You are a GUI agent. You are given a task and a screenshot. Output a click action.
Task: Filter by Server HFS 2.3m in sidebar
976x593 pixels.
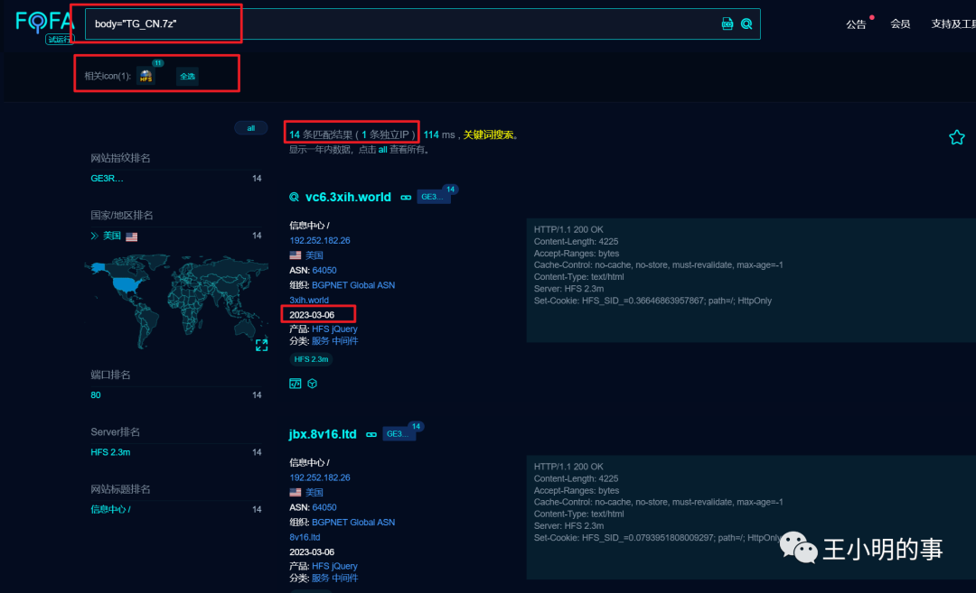110,452
